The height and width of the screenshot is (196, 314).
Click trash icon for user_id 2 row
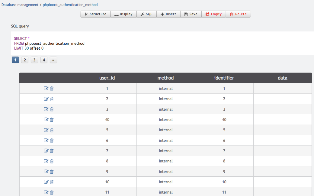click(x=52, y=99)
